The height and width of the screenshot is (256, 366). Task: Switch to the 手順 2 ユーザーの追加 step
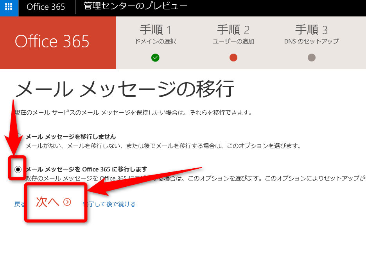[233, 34]
